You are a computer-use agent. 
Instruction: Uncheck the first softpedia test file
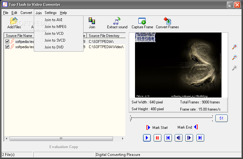click(x=7, y=41)
